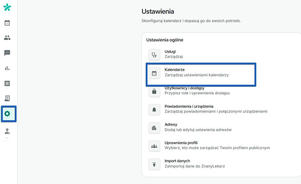
Task: Click the calendar icon beside Kalendarze
Action: point(154,73)
